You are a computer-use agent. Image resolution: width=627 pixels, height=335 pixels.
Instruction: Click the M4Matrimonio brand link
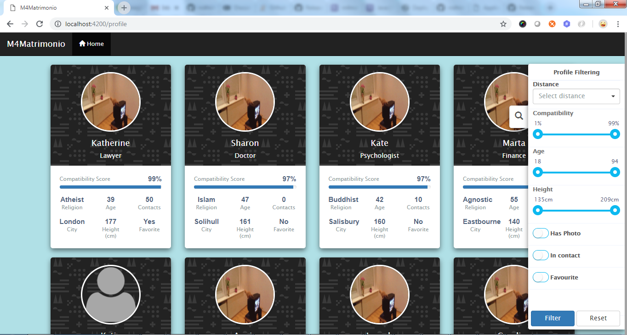pos(36,44)
